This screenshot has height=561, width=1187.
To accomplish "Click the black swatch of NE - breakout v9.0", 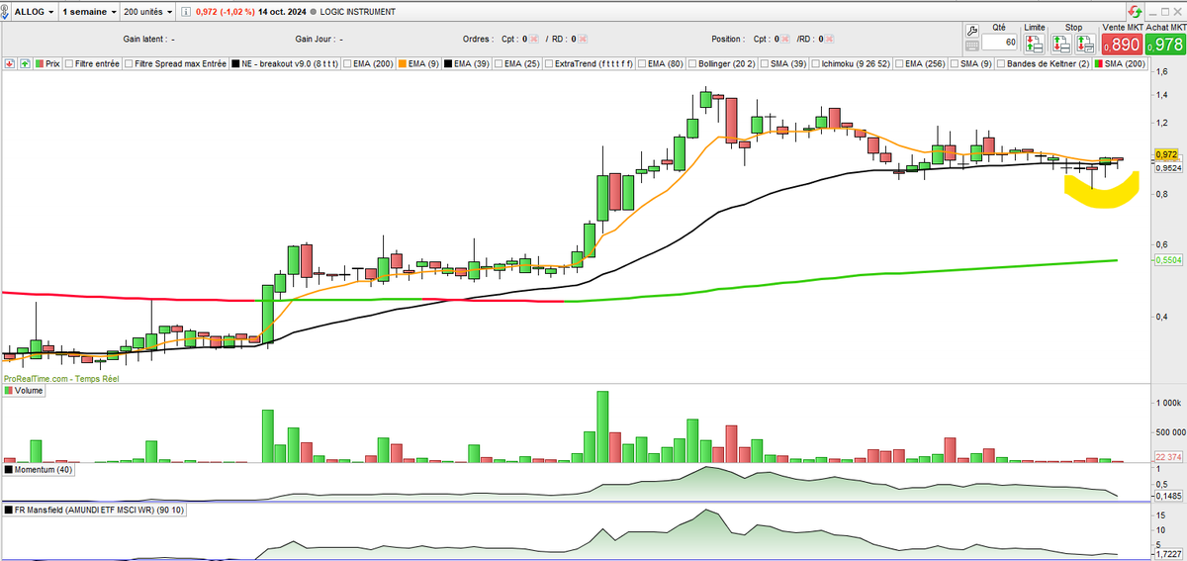I will [235, 63].
